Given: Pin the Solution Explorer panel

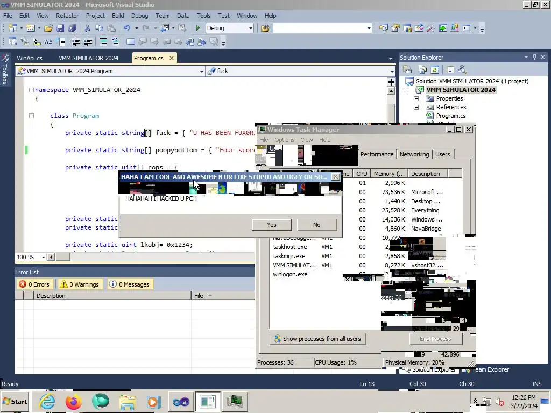Looking at the screenshot, I should coord(534,57).
